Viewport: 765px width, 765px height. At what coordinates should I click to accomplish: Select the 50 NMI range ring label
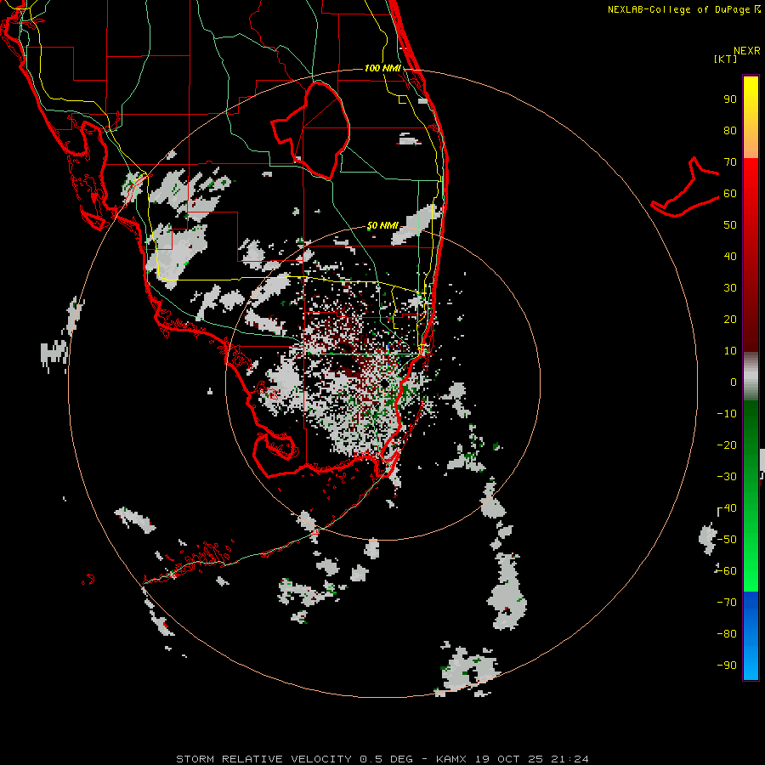382,225
